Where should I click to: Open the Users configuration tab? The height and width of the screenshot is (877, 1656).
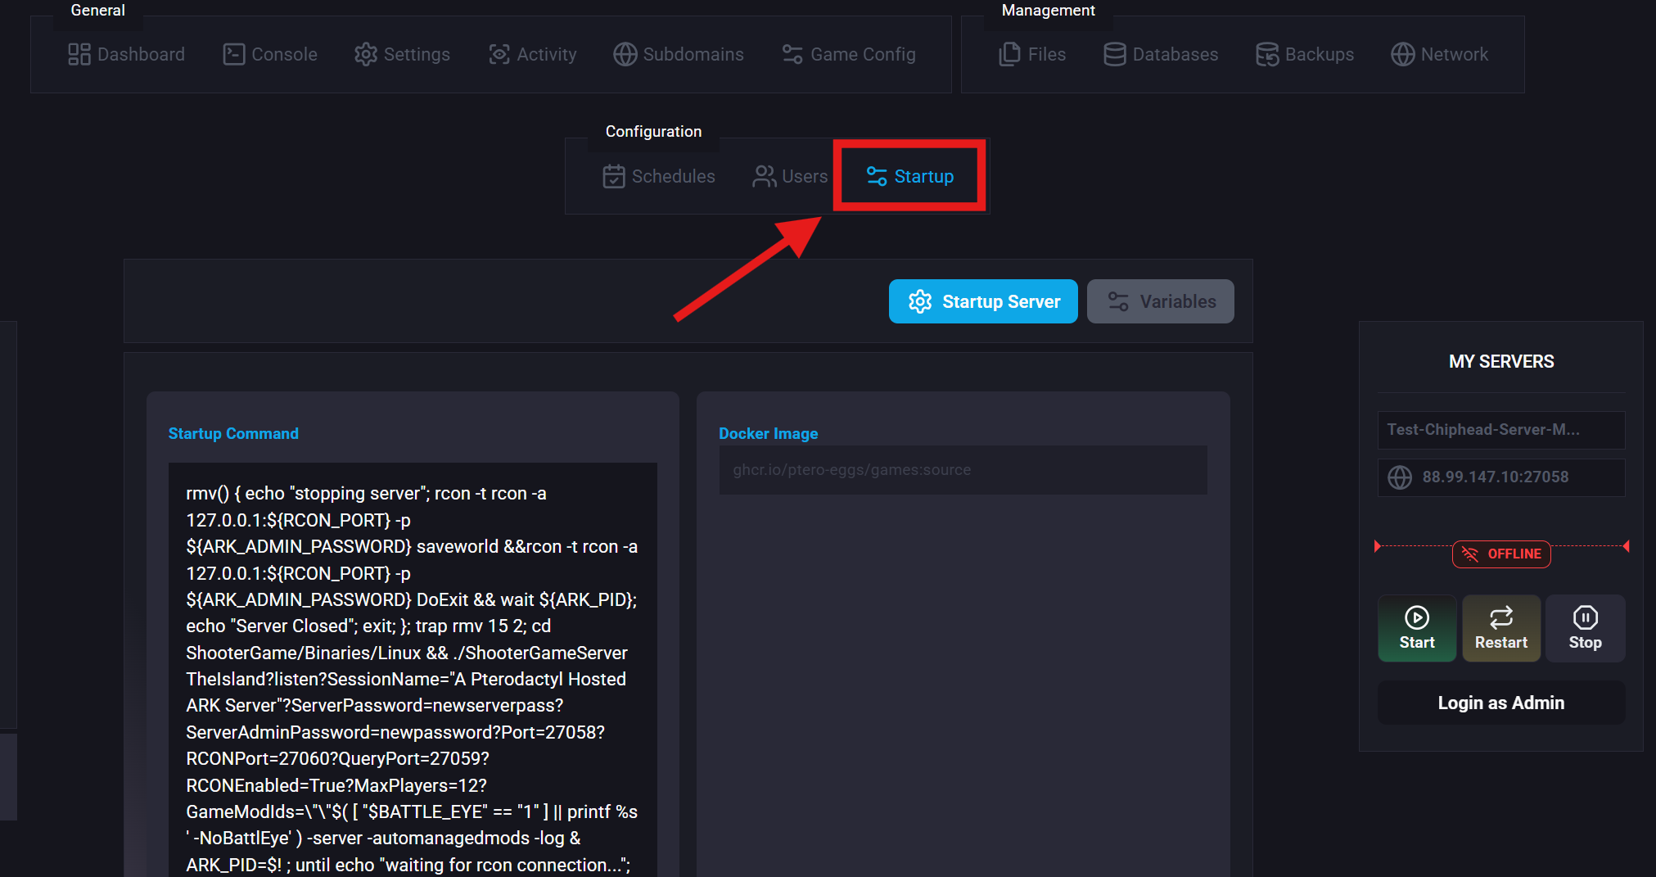790,176
